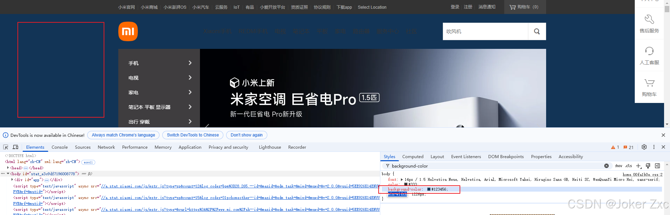The width and height of the screenshot is (670, 215).
Task: Click the 登录 link
Action: tap(455, 7)
